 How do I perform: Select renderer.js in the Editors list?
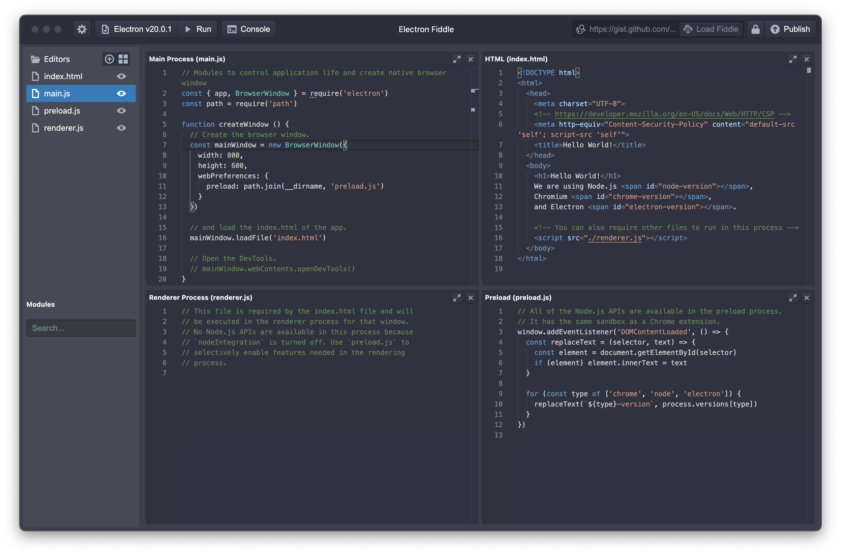coord(64,128)
